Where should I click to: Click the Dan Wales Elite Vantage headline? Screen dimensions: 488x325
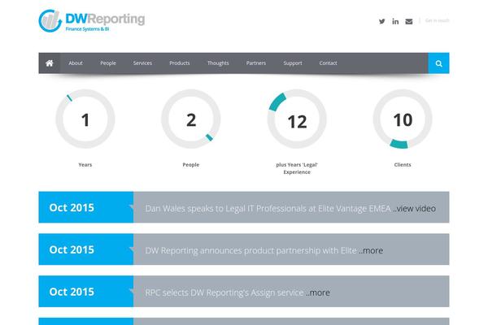(x=268, y=208)
